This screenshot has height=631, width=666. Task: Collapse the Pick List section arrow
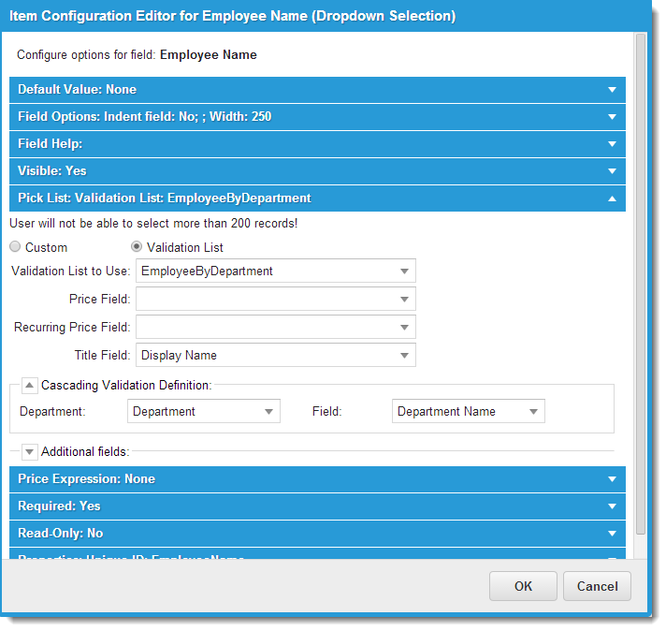pyautogui.click(x=612, y=198)
